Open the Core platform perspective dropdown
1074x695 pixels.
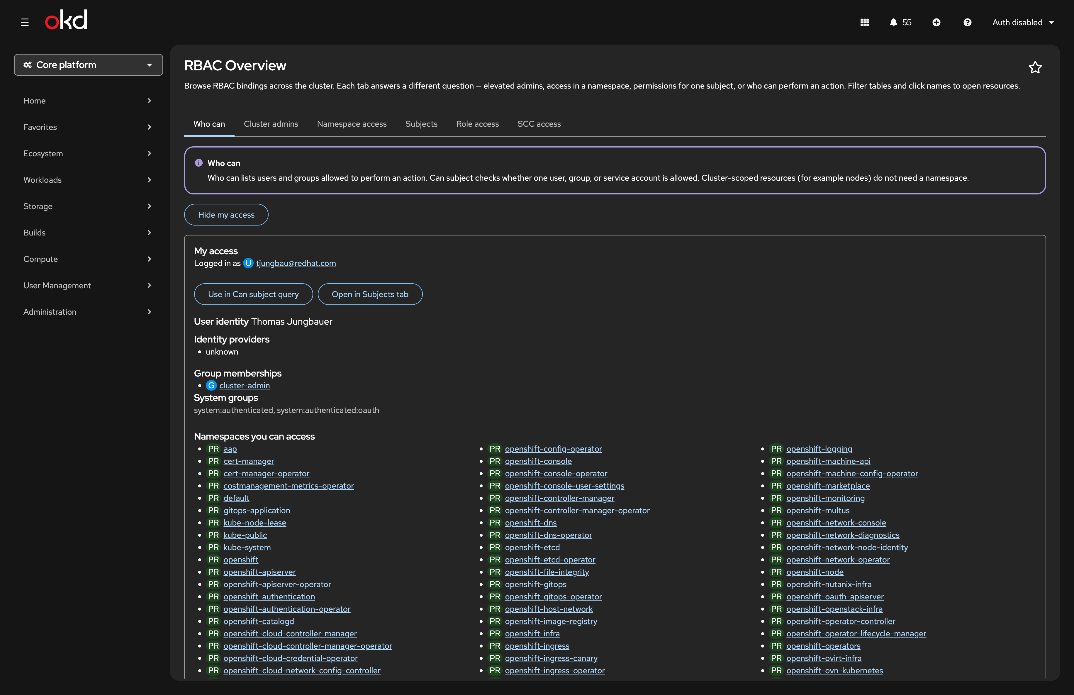(x=89, y=65)
